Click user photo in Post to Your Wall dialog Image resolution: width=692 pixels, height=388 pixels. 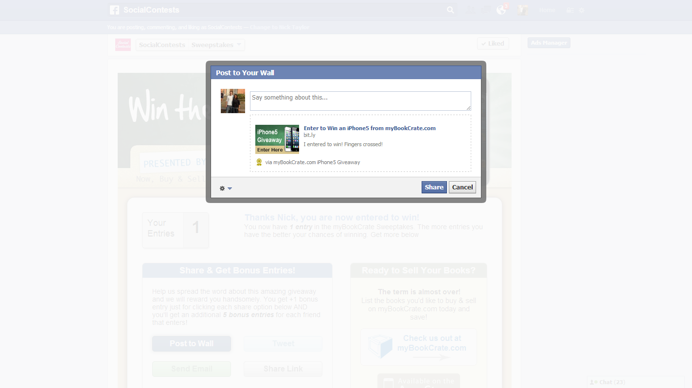point(233,101)
